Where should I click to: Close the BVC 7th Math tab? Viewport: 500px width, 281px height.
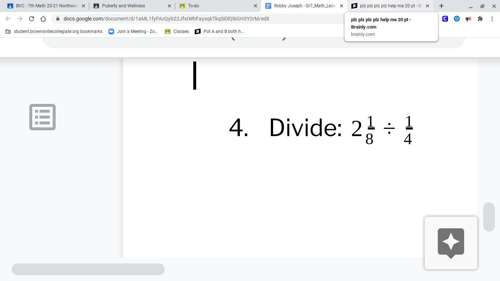83,6
